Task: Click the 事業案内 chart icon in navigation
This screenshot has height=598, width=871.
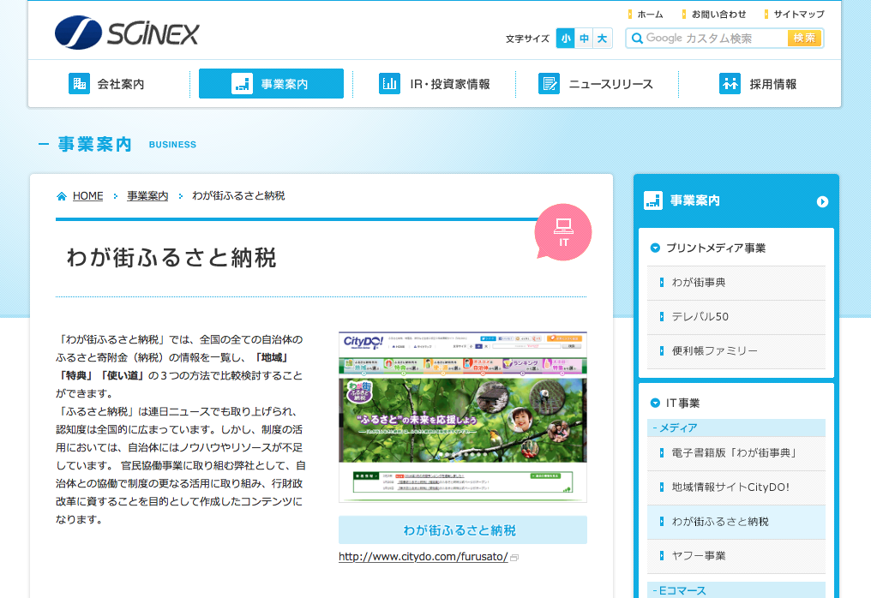Action: tap(243, 84)
